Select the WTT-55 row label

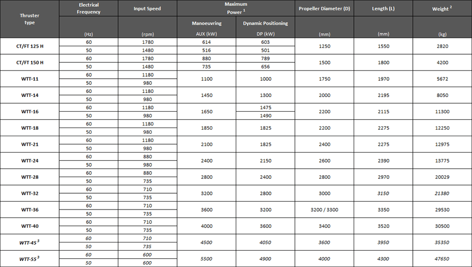pos(30,259)
